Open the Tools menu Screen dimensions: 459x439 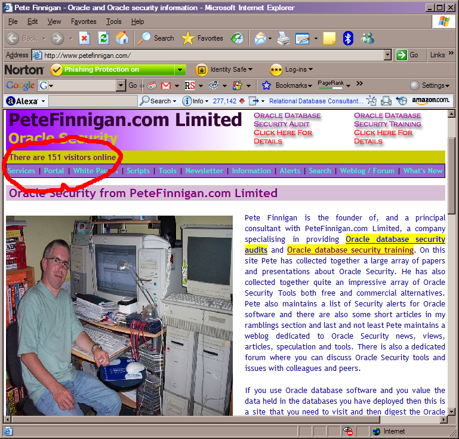(114, 22)
